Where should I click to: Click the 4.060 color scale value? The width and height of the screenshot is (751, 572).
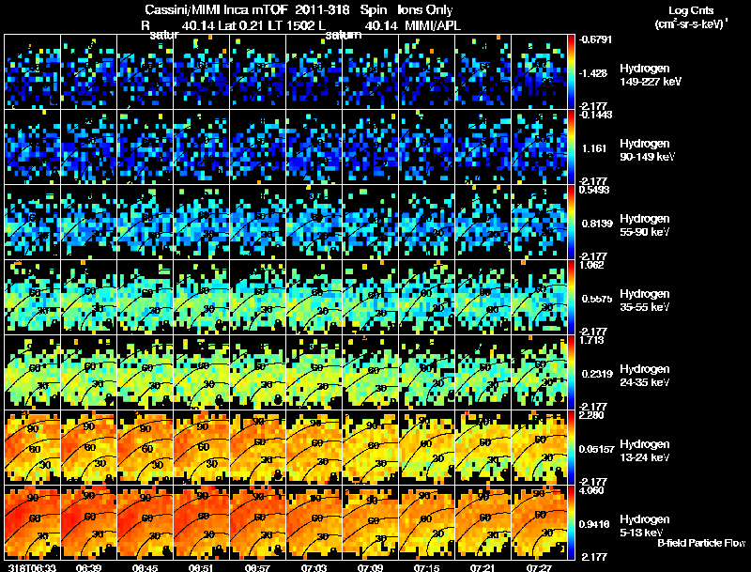click(591, 490)
